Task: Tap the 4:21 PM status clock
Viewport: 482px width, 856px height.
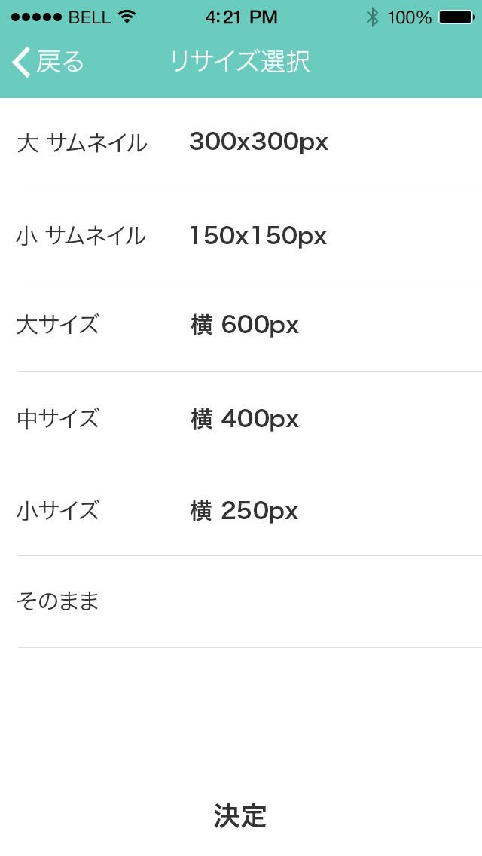Action: pyautogui.click(x=241, y=17)
